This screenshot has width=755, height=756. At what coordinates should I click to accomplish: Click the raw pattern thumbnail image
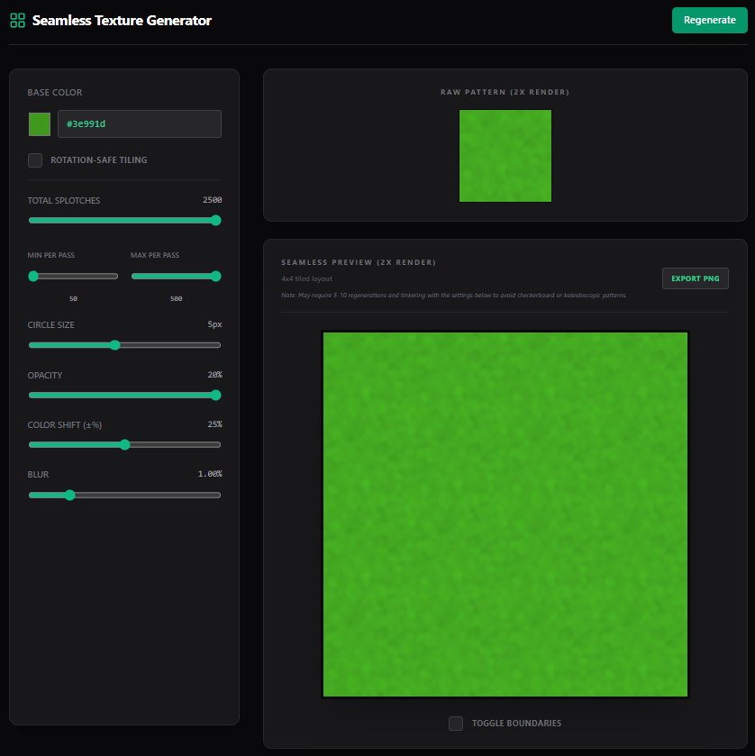(x=505, y=156)
